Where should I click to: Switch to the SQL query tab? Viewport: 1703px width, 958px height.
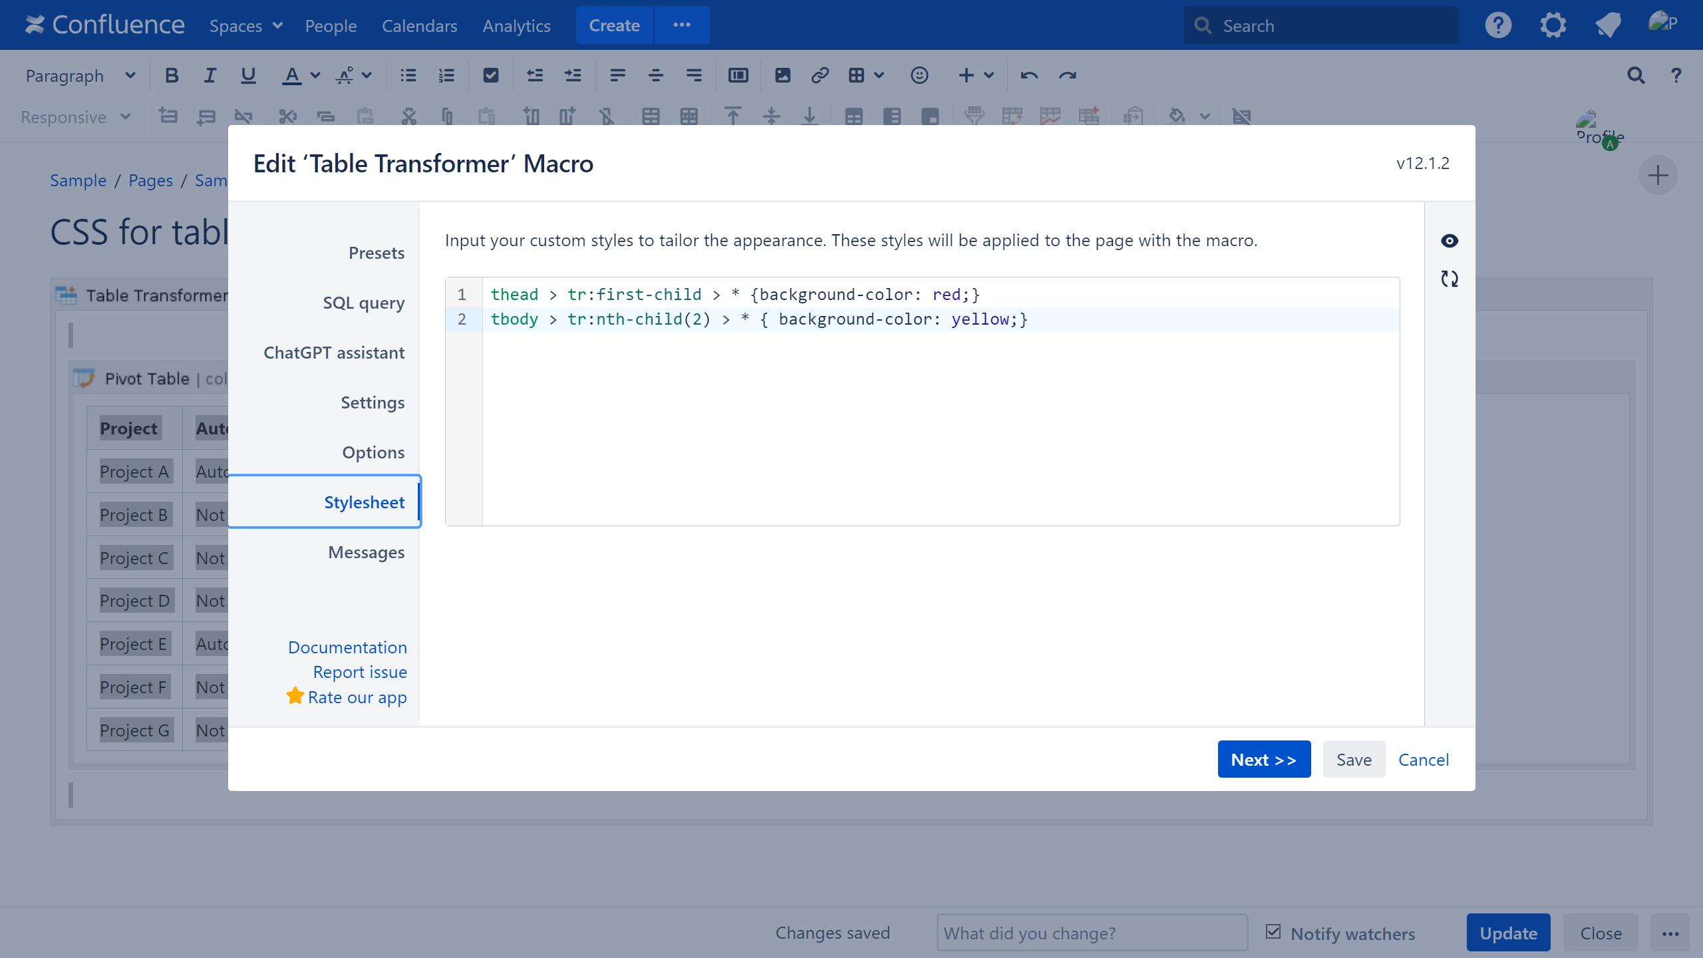coord(363,303)
